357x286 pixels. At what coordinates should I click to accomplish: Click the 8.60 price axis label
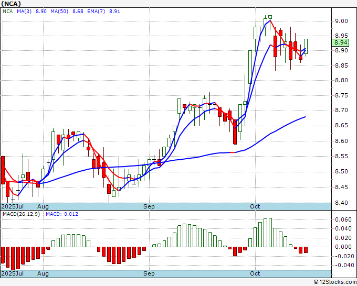(x=341, y=141)
